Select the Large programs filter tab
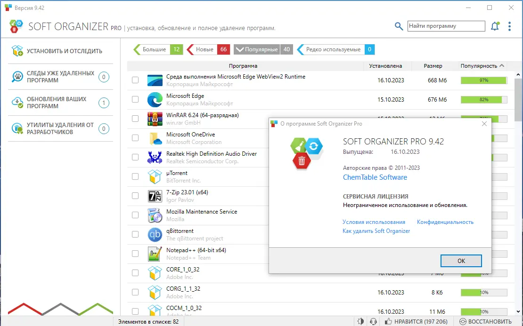Image resolution: width=523 pixels, height=326 pixels. pos(158,49)
